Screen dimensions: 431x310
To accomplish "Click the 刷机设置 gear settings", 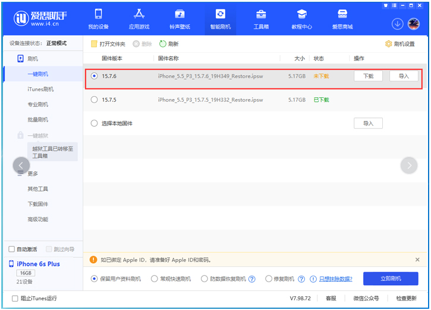I will (400, 44).
